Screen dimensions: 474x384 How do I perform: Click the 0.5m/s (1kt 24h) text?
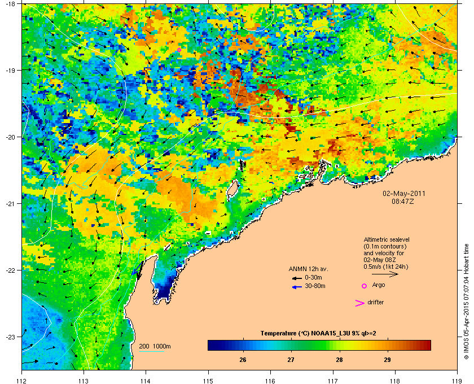click(385, 267)
